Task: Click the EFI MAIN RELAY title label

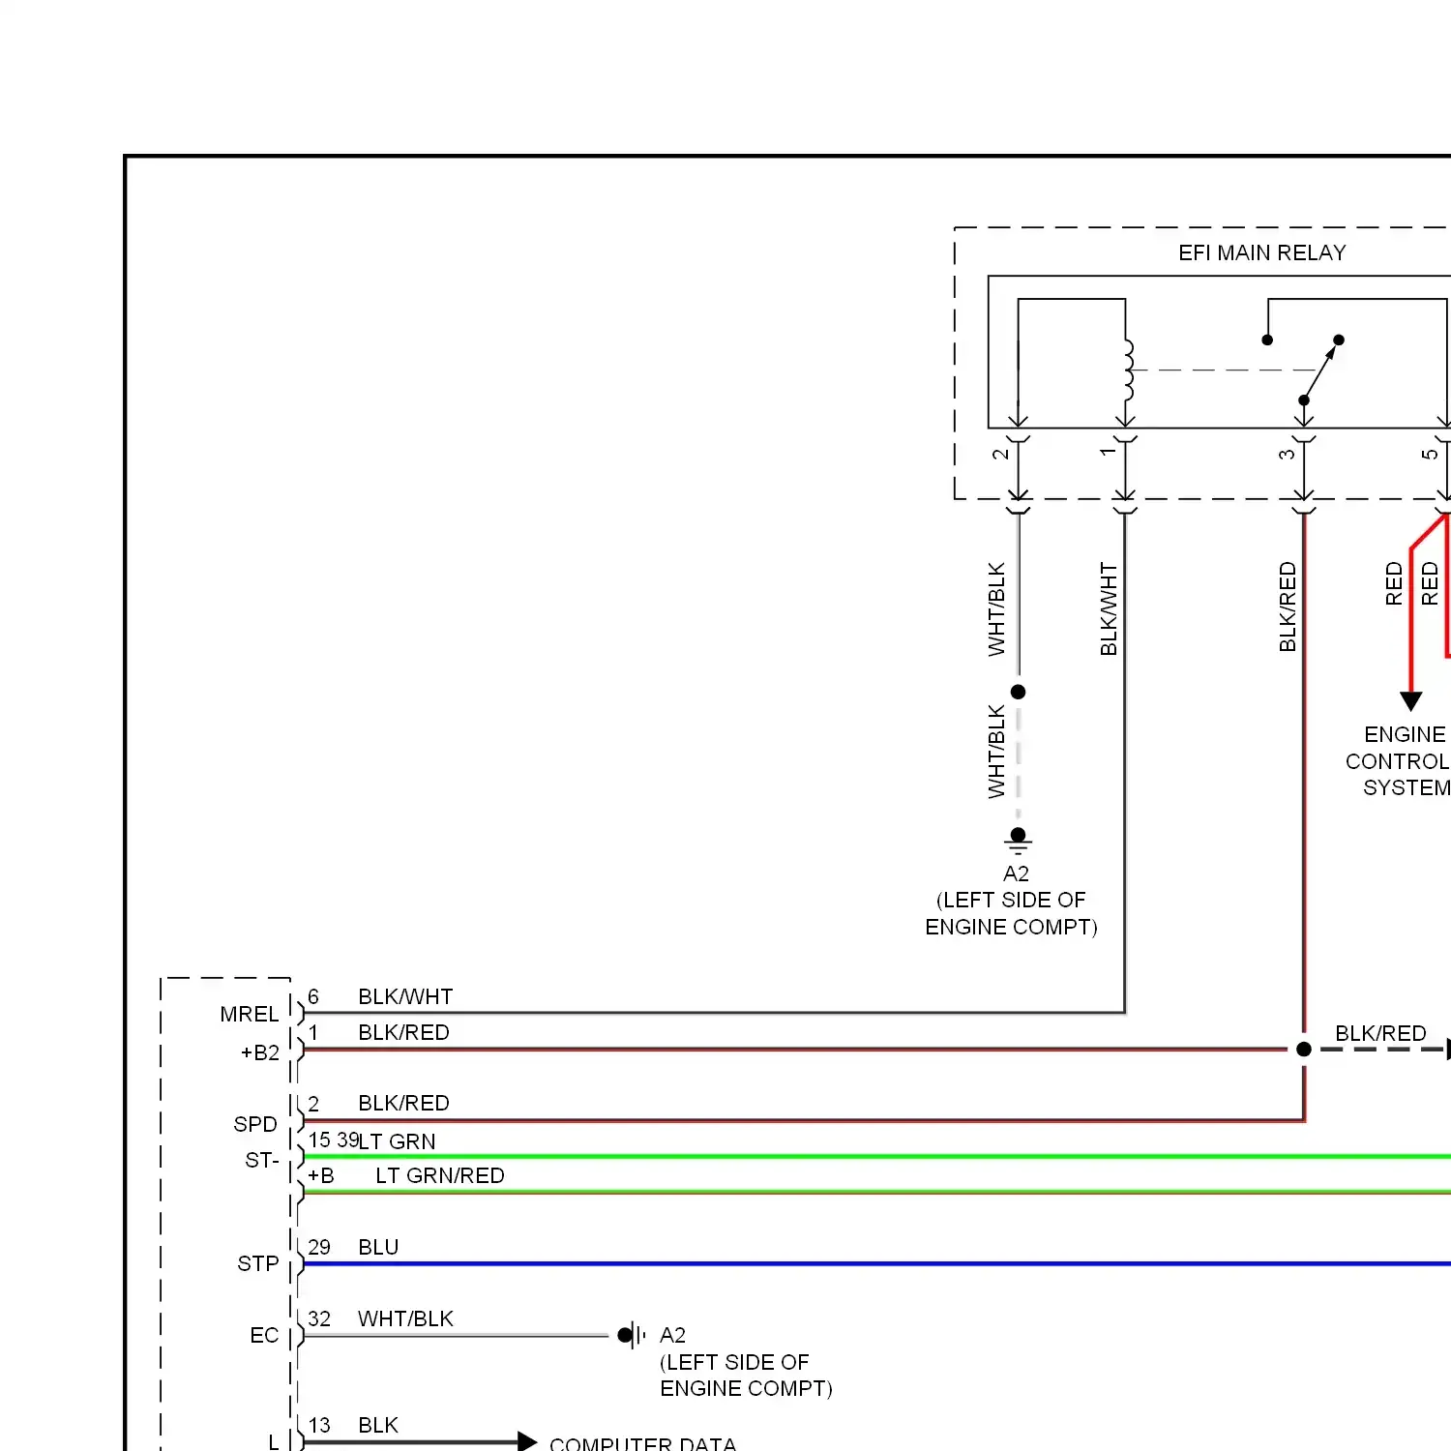Action: [x=1261, y=252]
